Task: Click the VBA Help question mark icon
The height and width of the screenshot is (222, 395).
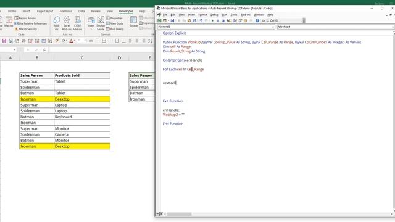Action: (x=257, y=20)
